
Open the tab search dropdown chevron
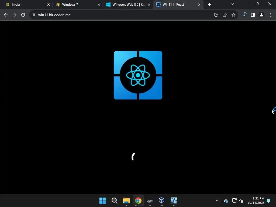(x=233, y=4)
